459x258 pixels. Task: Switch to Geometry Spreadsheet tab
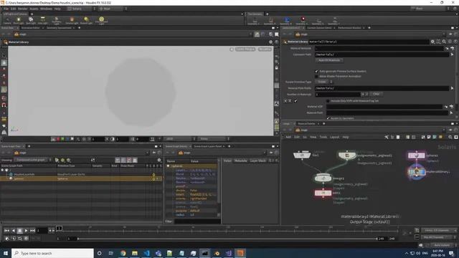pos(59,28)
